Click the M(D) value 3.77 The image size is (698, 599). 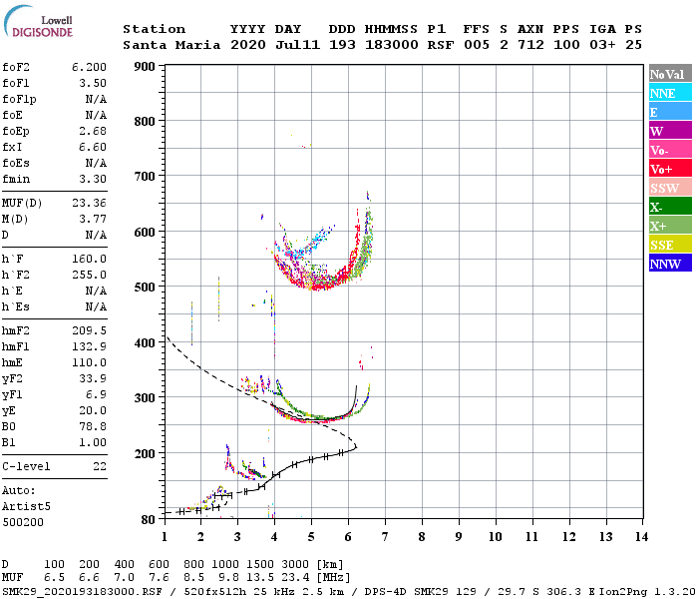pos(93,220)
